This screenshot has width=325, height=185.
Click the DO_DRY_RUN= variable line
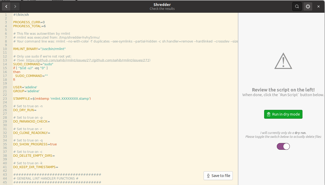pos(25,110)
